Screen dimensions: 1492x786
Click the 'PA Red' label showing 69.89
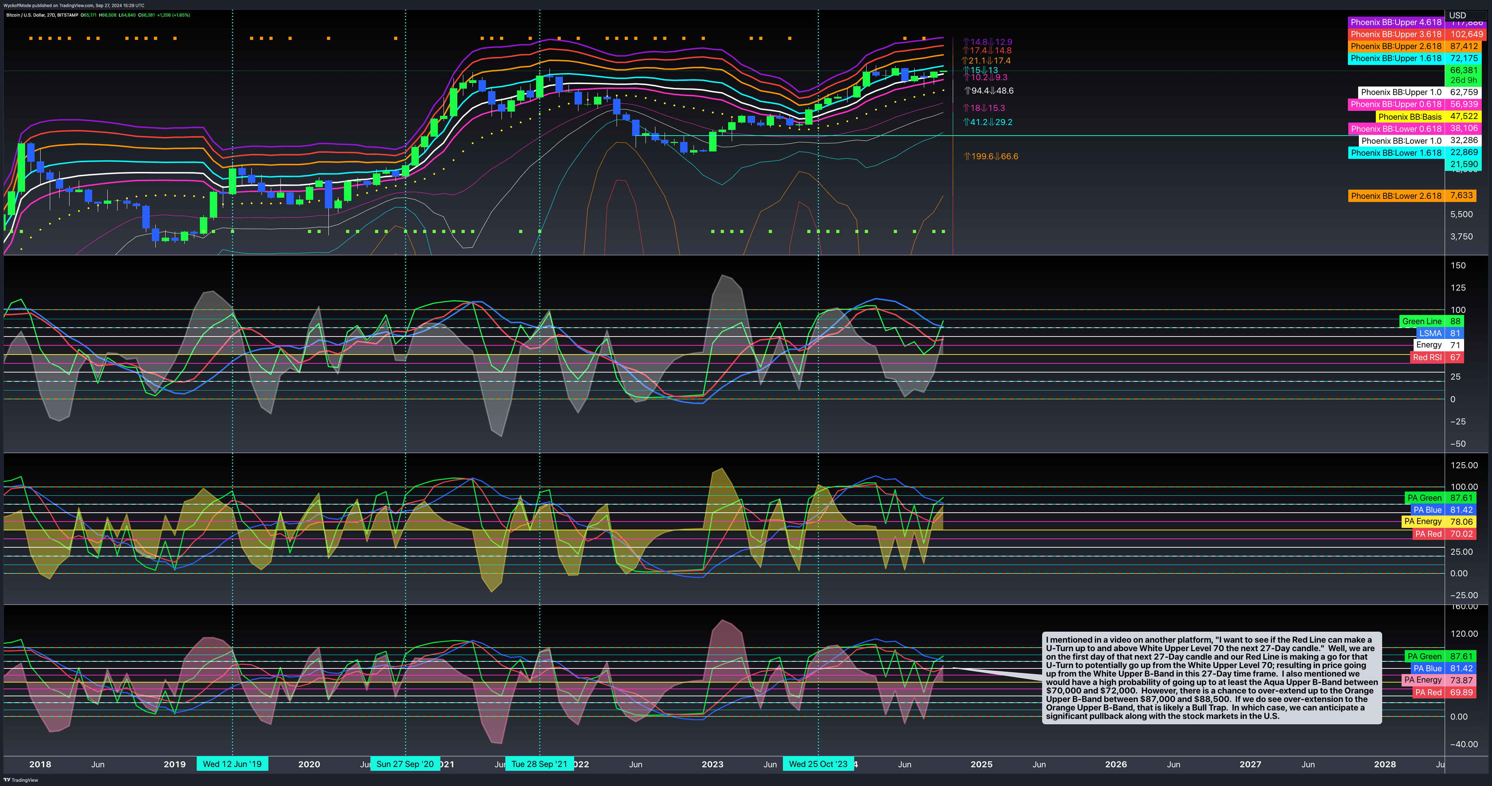(x=1428, y=692)
